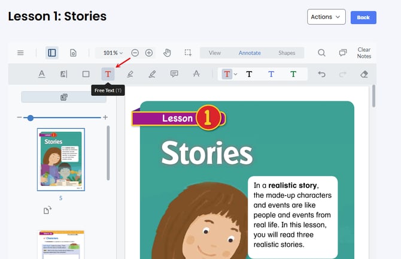Click the thumbnail size slider handle
This screenshot has height=259, width=401.
pos(30,118)
